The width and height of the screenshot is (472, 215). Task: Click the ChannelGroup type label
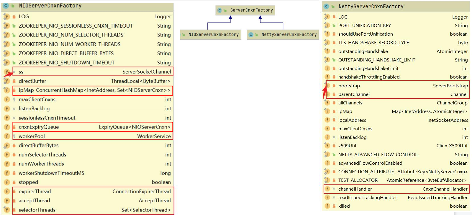coord(452,103)
